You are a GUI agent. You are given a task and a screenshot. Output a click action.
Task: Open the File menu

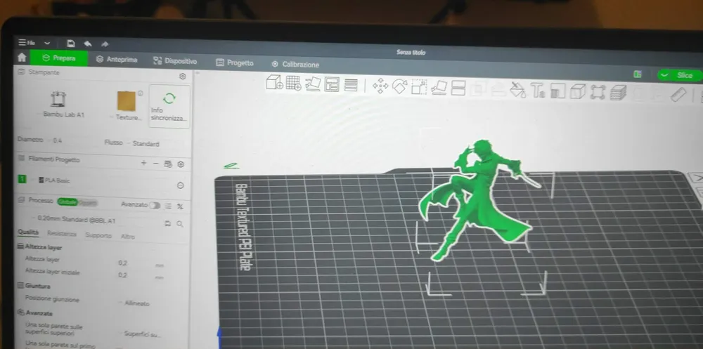click(27, 43)
